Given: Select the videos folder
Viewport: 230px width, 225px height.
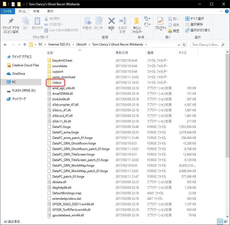Looking at the screenshot, I should 54,83.
